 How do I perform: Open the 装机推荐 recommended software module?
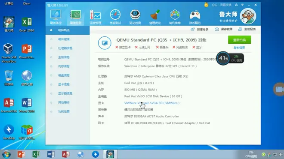(175, 17)
